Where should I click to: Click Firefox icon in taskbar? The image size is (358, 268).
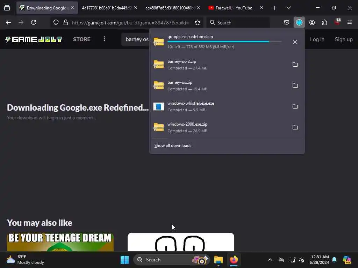tap(234, 260)
